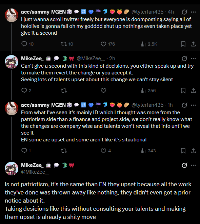Share the first ace/sammy tweet
This screenshot has width=200, height=224.
point(193,44)
